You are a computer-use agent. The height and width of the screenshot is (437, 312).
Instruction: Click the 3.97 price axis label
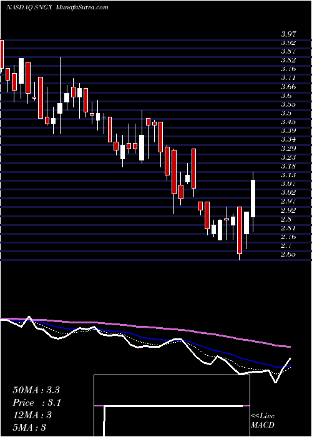point(288,34)
